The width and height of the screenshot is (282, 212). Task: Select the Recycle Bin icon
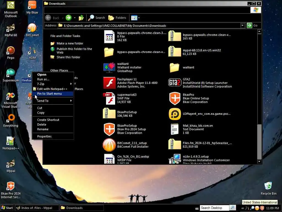(x=268, y=188)
